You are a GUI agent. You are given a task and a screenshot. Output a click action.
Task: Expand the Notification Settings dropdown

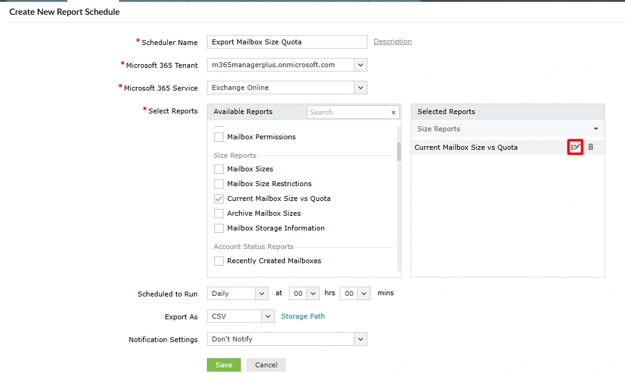pyautogui.click(x=360, y=340)
